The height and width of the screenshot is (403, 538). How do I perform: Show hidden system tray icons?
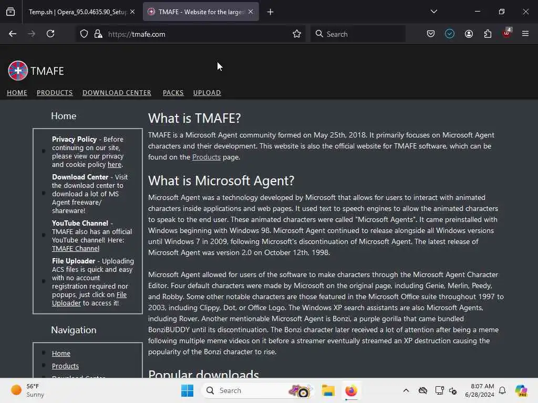click(x=406, y=390)
